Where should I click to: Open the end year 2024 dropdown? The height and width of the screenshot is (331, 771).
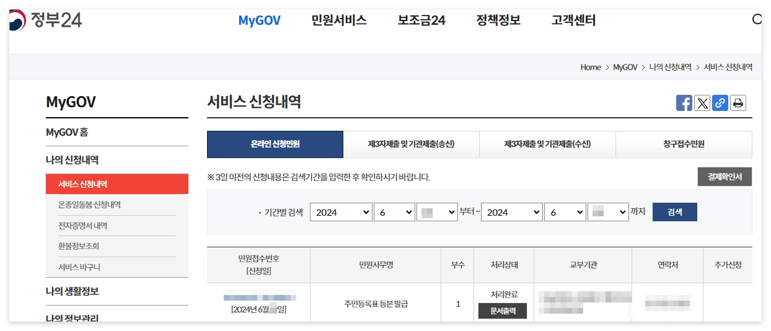tap(512, 212)
